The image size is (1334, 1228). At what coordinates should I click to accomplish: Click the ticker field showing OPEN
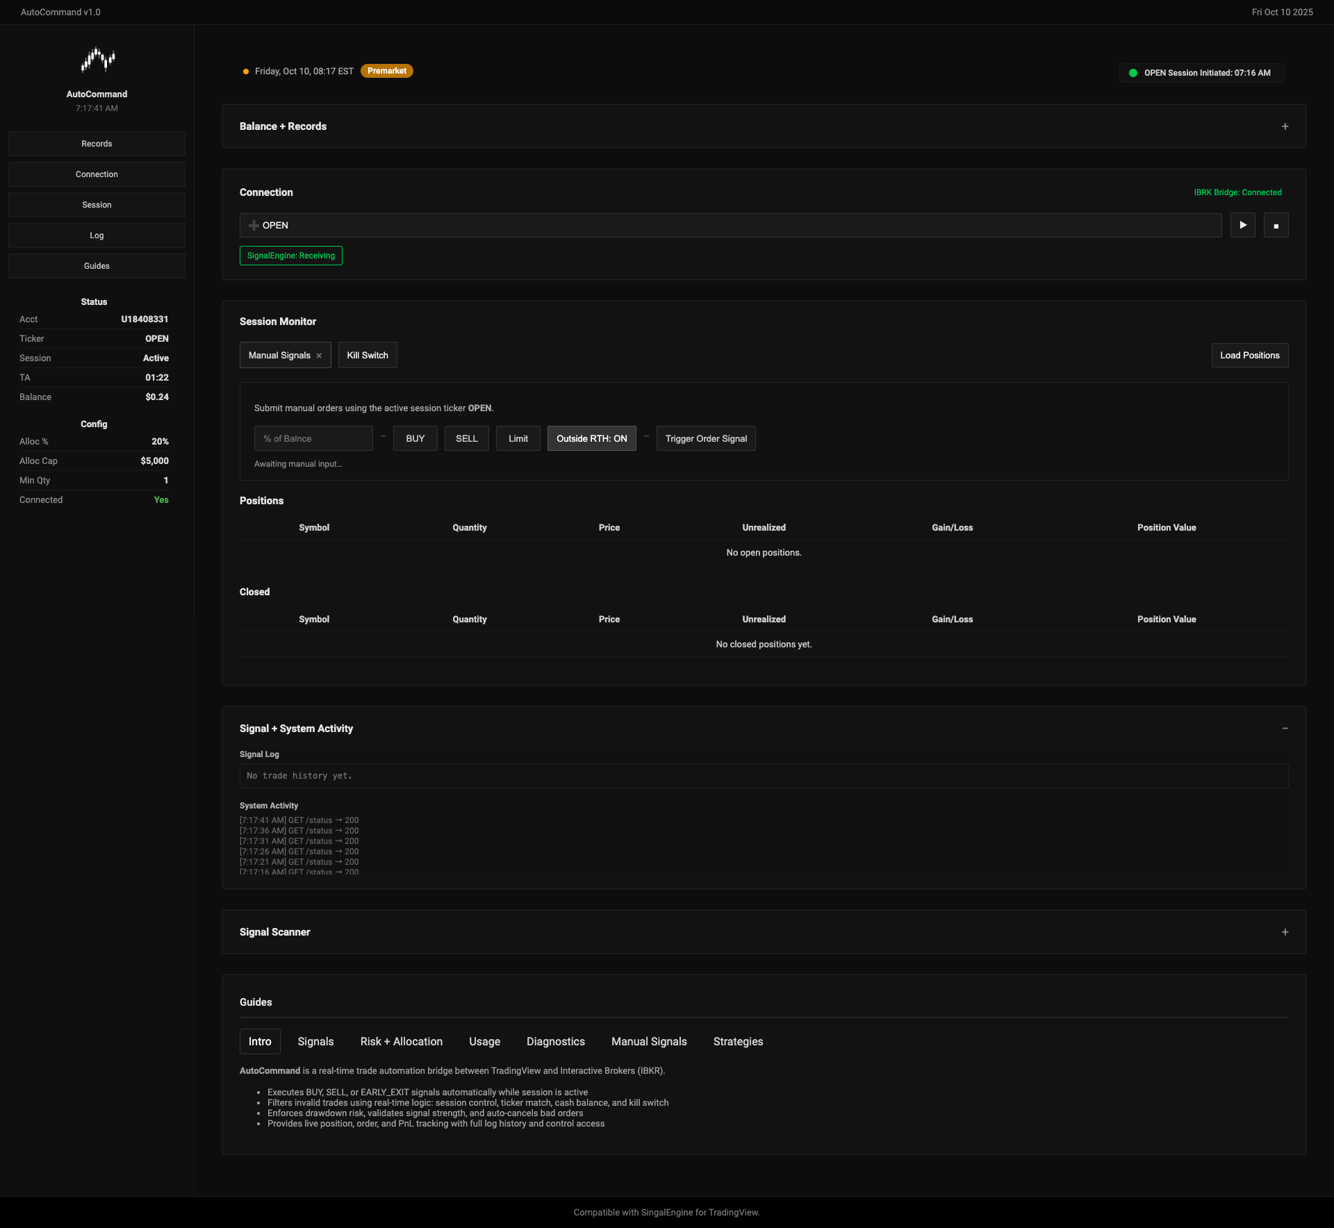[x=731, y=225]
